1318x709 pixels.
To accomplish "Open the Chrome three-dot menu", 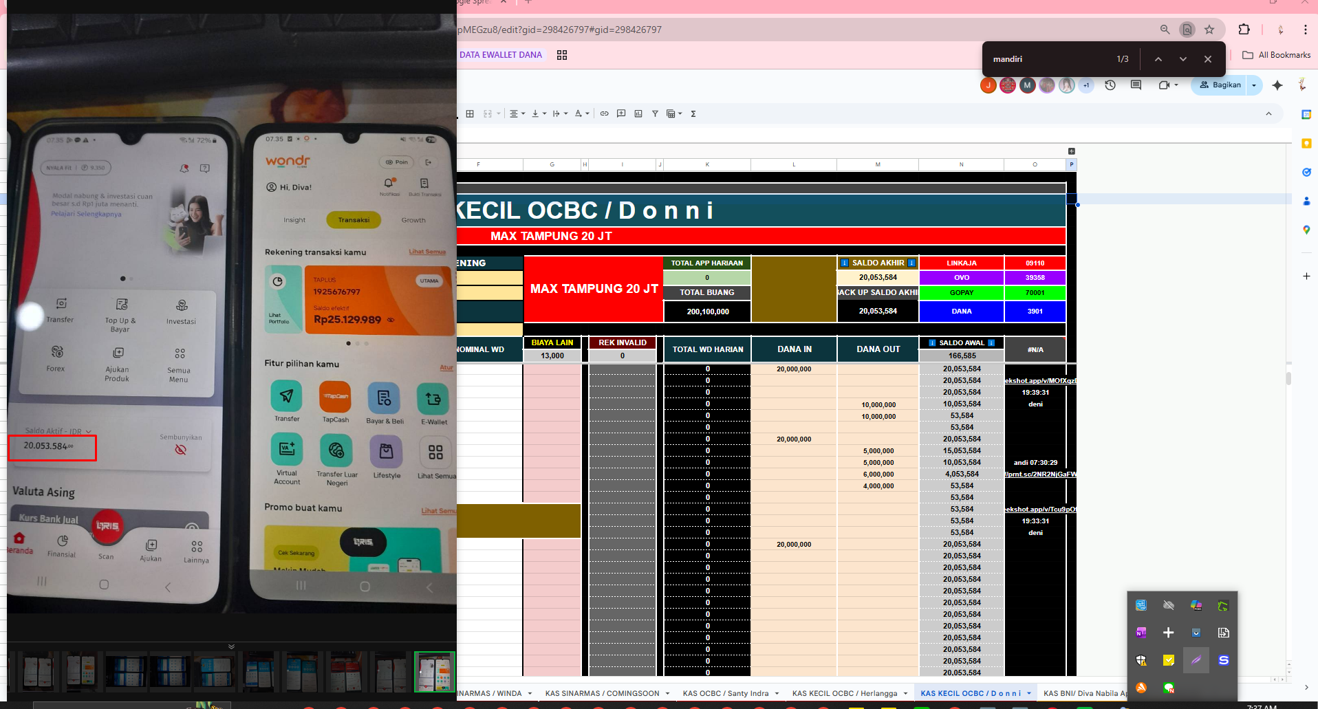I will tap(1305, 30).
